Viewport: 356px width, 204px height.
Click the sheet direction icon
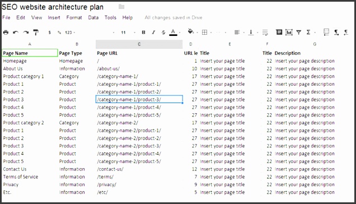[326, 32]
